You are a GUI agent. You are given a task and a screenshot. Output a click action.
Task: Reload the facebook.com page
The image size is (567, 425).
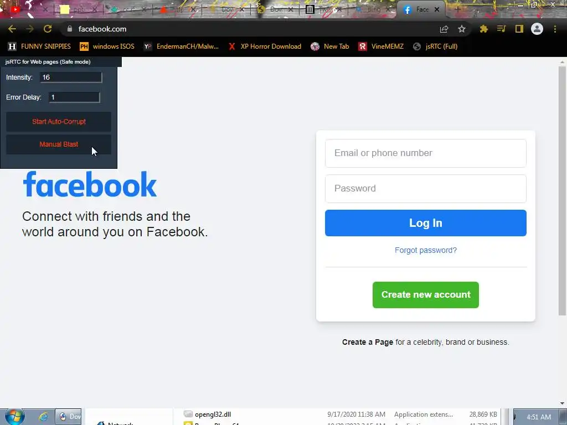(x=48, y=29)
